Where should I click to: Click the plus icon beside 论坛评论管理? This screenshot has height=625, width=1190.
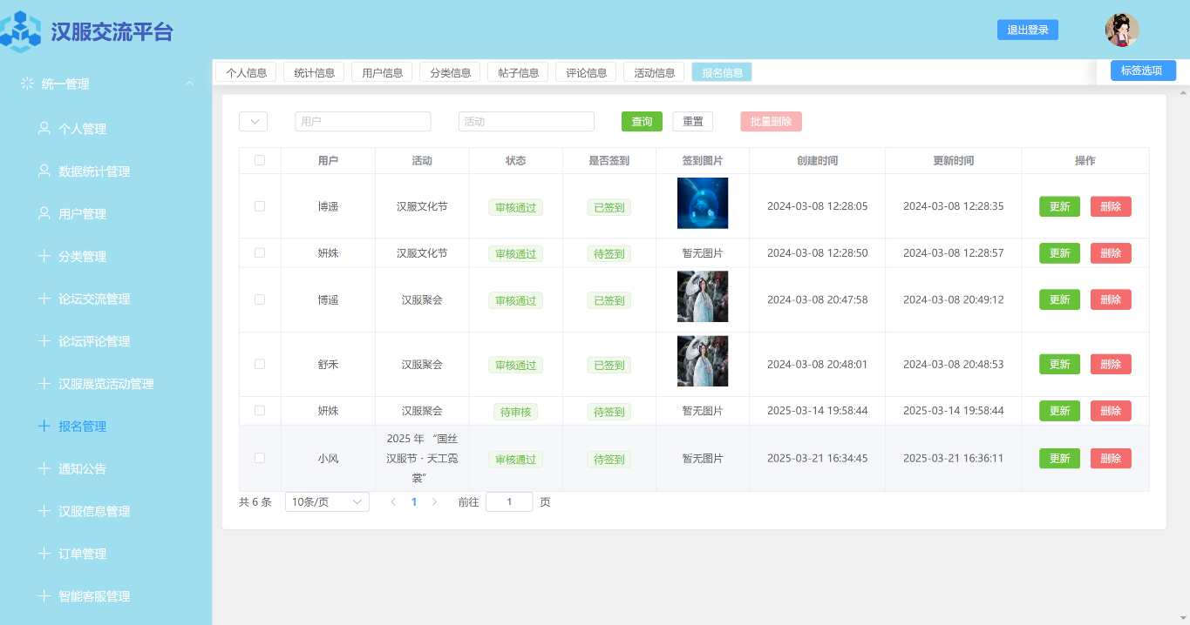(44, 341)
